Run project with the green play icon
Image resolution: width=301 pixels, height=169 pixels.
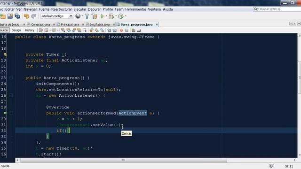(x=102, y=16)
